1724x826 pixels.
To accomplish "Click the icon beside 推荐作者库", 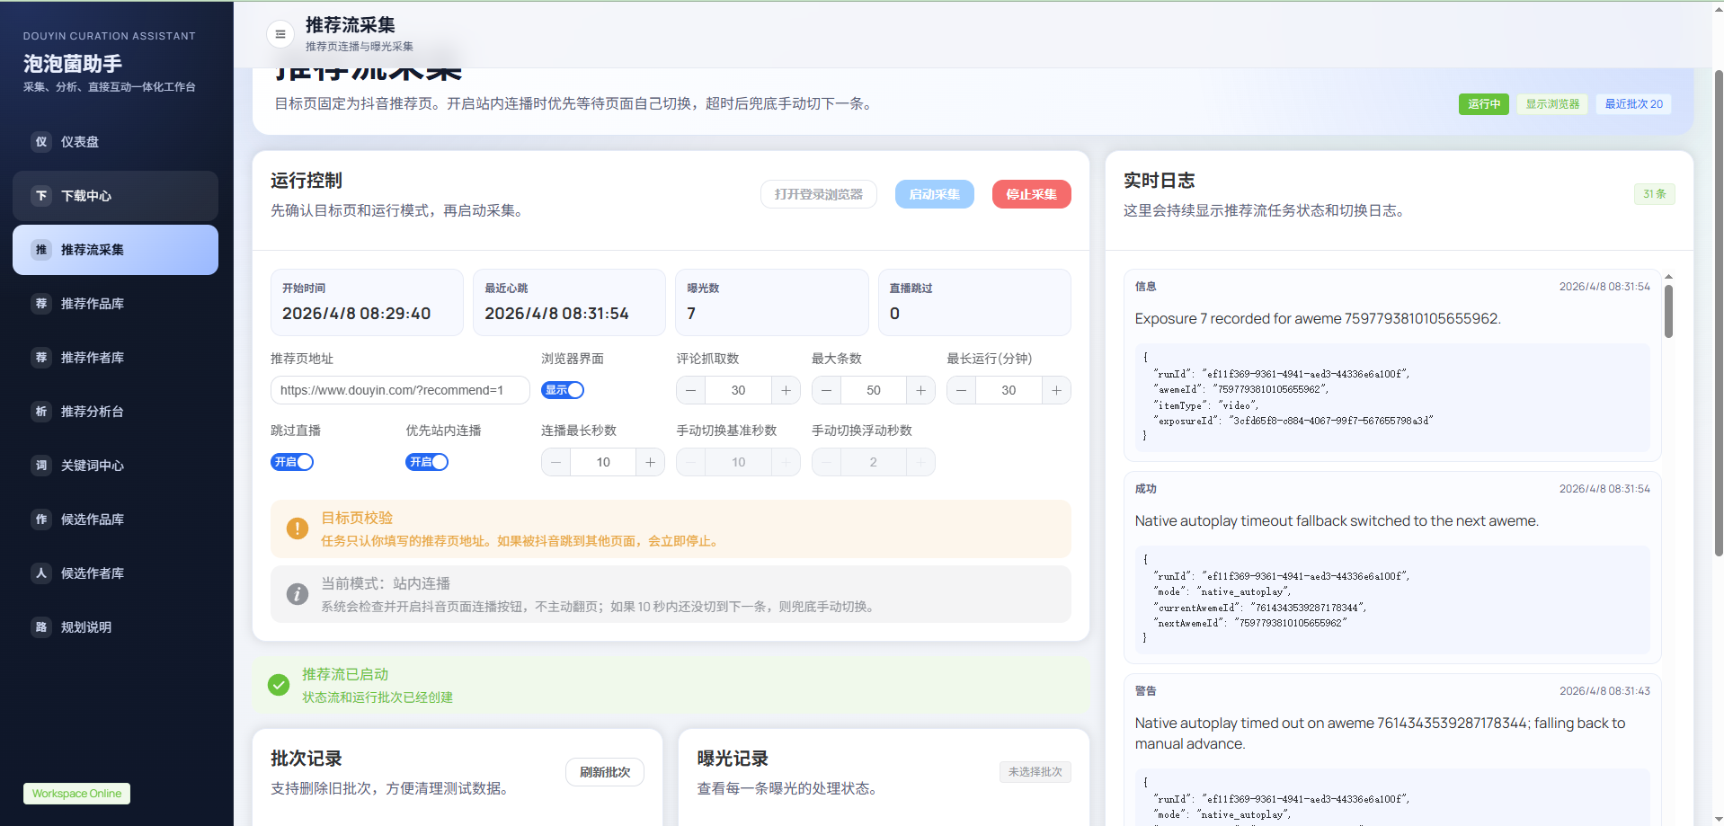I will coord(41,358).
